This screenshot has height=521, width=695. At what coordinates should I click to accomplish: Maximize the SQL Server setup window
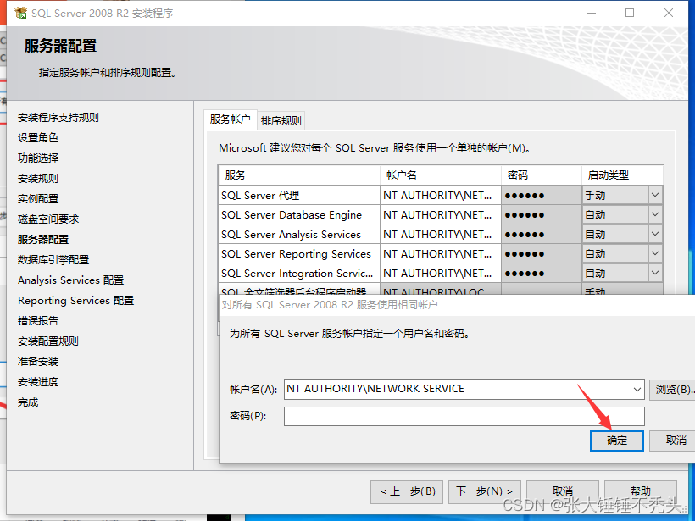630,13
